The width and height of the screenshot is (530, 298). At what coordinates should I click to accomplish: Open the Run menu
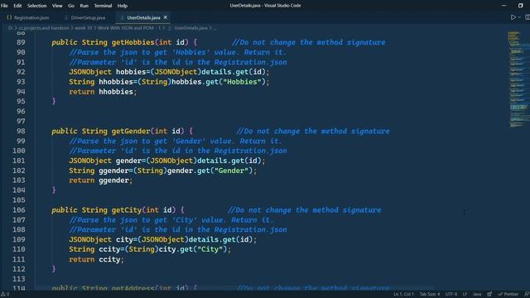pyautogui.click(x=84, y=6)
